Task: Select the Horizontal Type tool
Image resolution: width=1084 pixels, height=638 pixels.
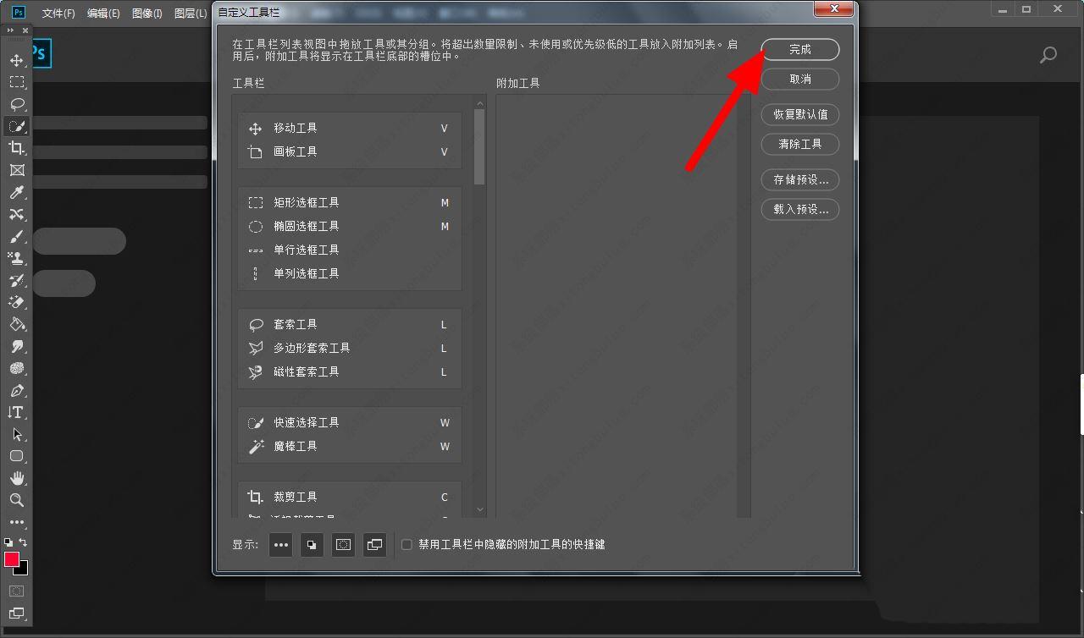Action: tap(17, 412)
